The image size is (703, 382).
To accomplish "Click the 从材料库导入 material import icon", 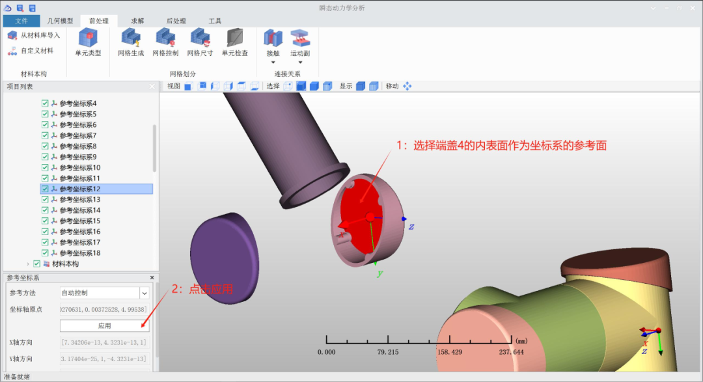I will click(x=12, y=35).
